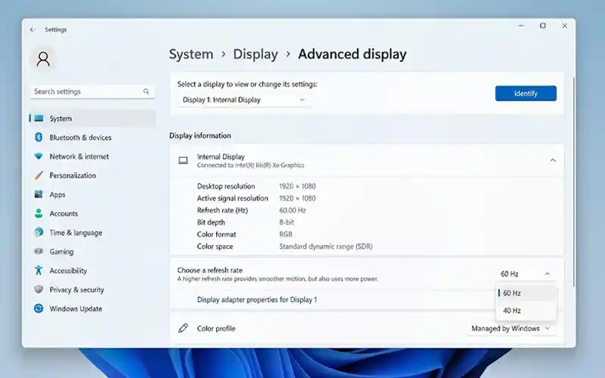Click the Identify button

tap(526, 93)
